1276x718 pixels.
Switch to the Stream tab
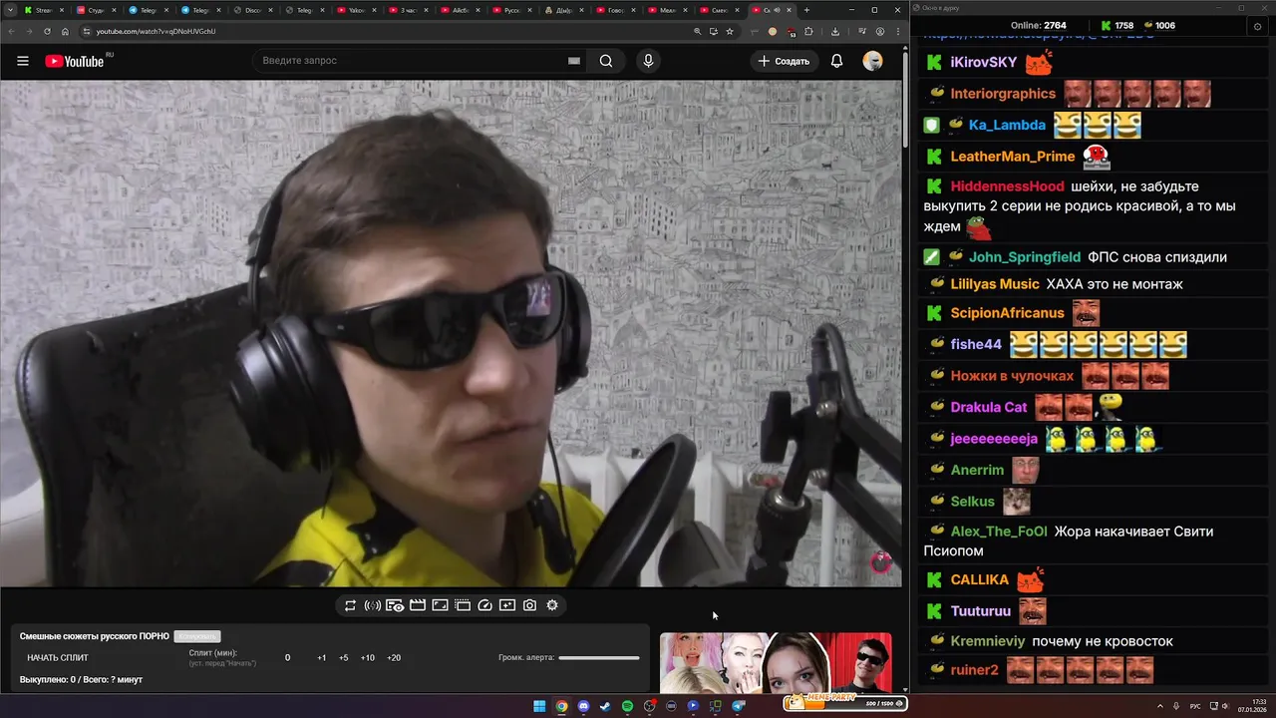click(44, 10)
